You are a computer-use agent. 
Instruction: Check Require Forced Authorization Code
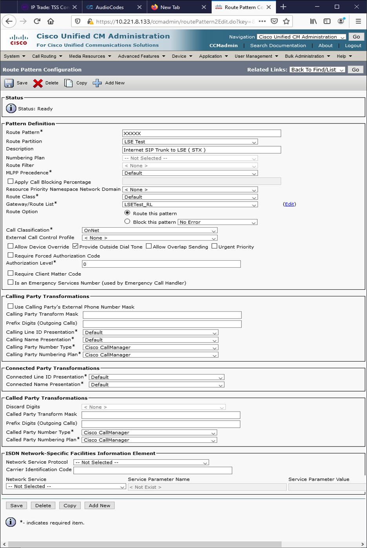point(11,255)
